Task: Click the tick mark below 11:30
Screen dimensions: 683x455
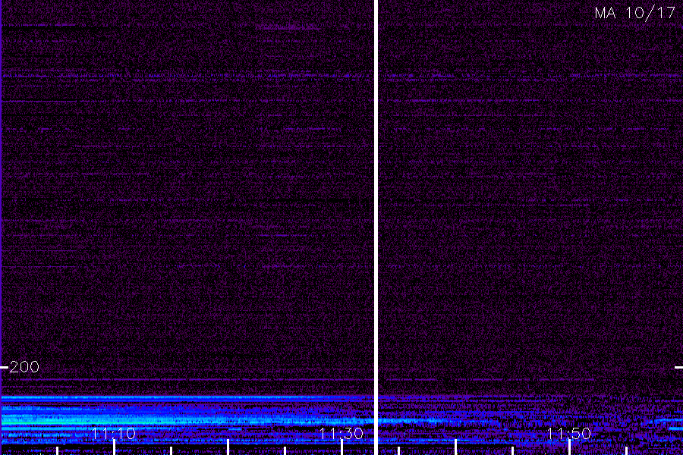Action: pos(342,447)
